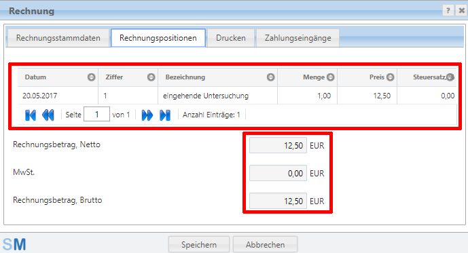This screenshot has height=253, width=468.
Task: Click the Abbrechen button
Action: click(265, 245)
